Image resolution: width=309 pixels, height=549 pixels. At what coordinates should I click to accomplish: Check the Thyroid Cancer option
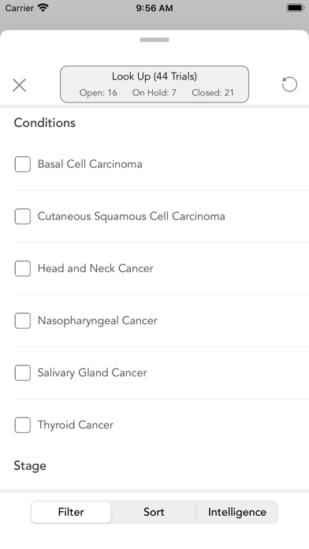click(x=23, y=425)
